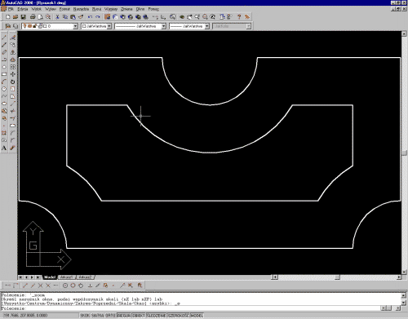Viewport: 408px width, 319px height.
Task: Expand the layer control dropdown
Action: 76,26
